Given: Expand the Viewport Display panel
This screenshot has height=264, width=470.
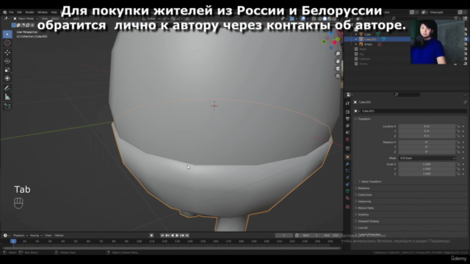Looking at the screenshot, I should pos(368,221).
